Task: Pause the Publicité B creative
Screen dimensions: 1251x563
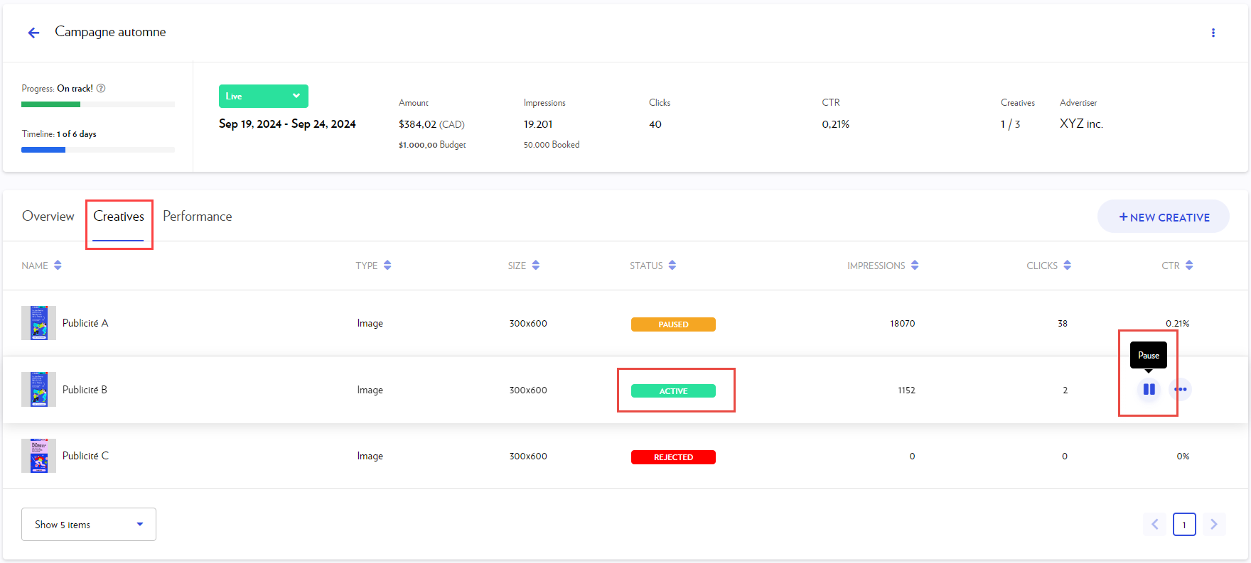Action: click(1149, 389)
